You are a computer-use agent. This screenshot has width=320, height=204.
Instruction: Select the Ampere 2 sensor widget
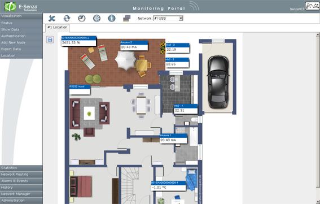point(134,45)
